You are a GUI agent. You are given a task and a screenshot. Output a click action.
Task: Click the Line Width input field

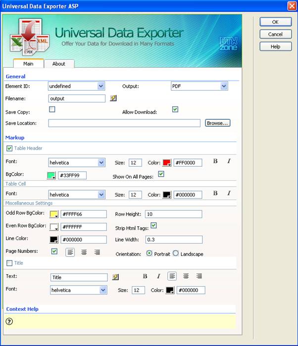(x=174, y=240)
